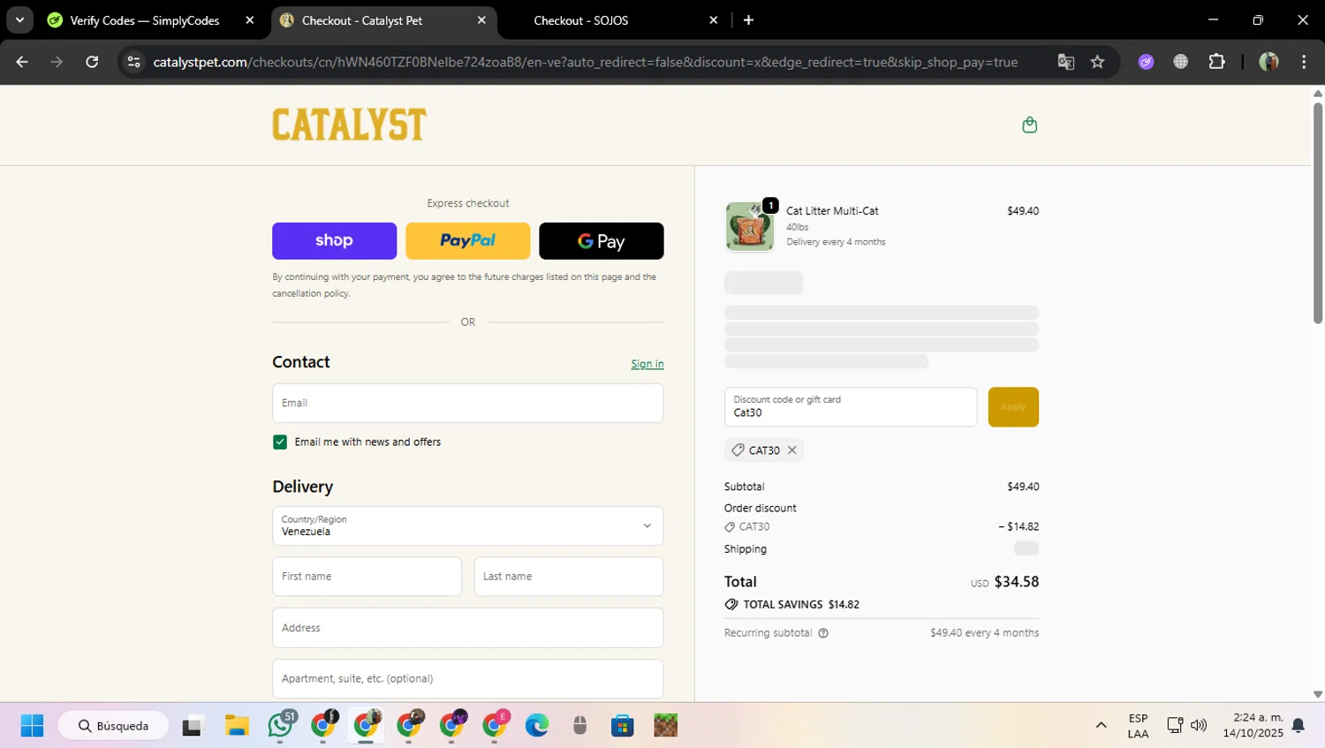
Task: Open the browser extensions puzzle icon
Action: point(1217,62)
